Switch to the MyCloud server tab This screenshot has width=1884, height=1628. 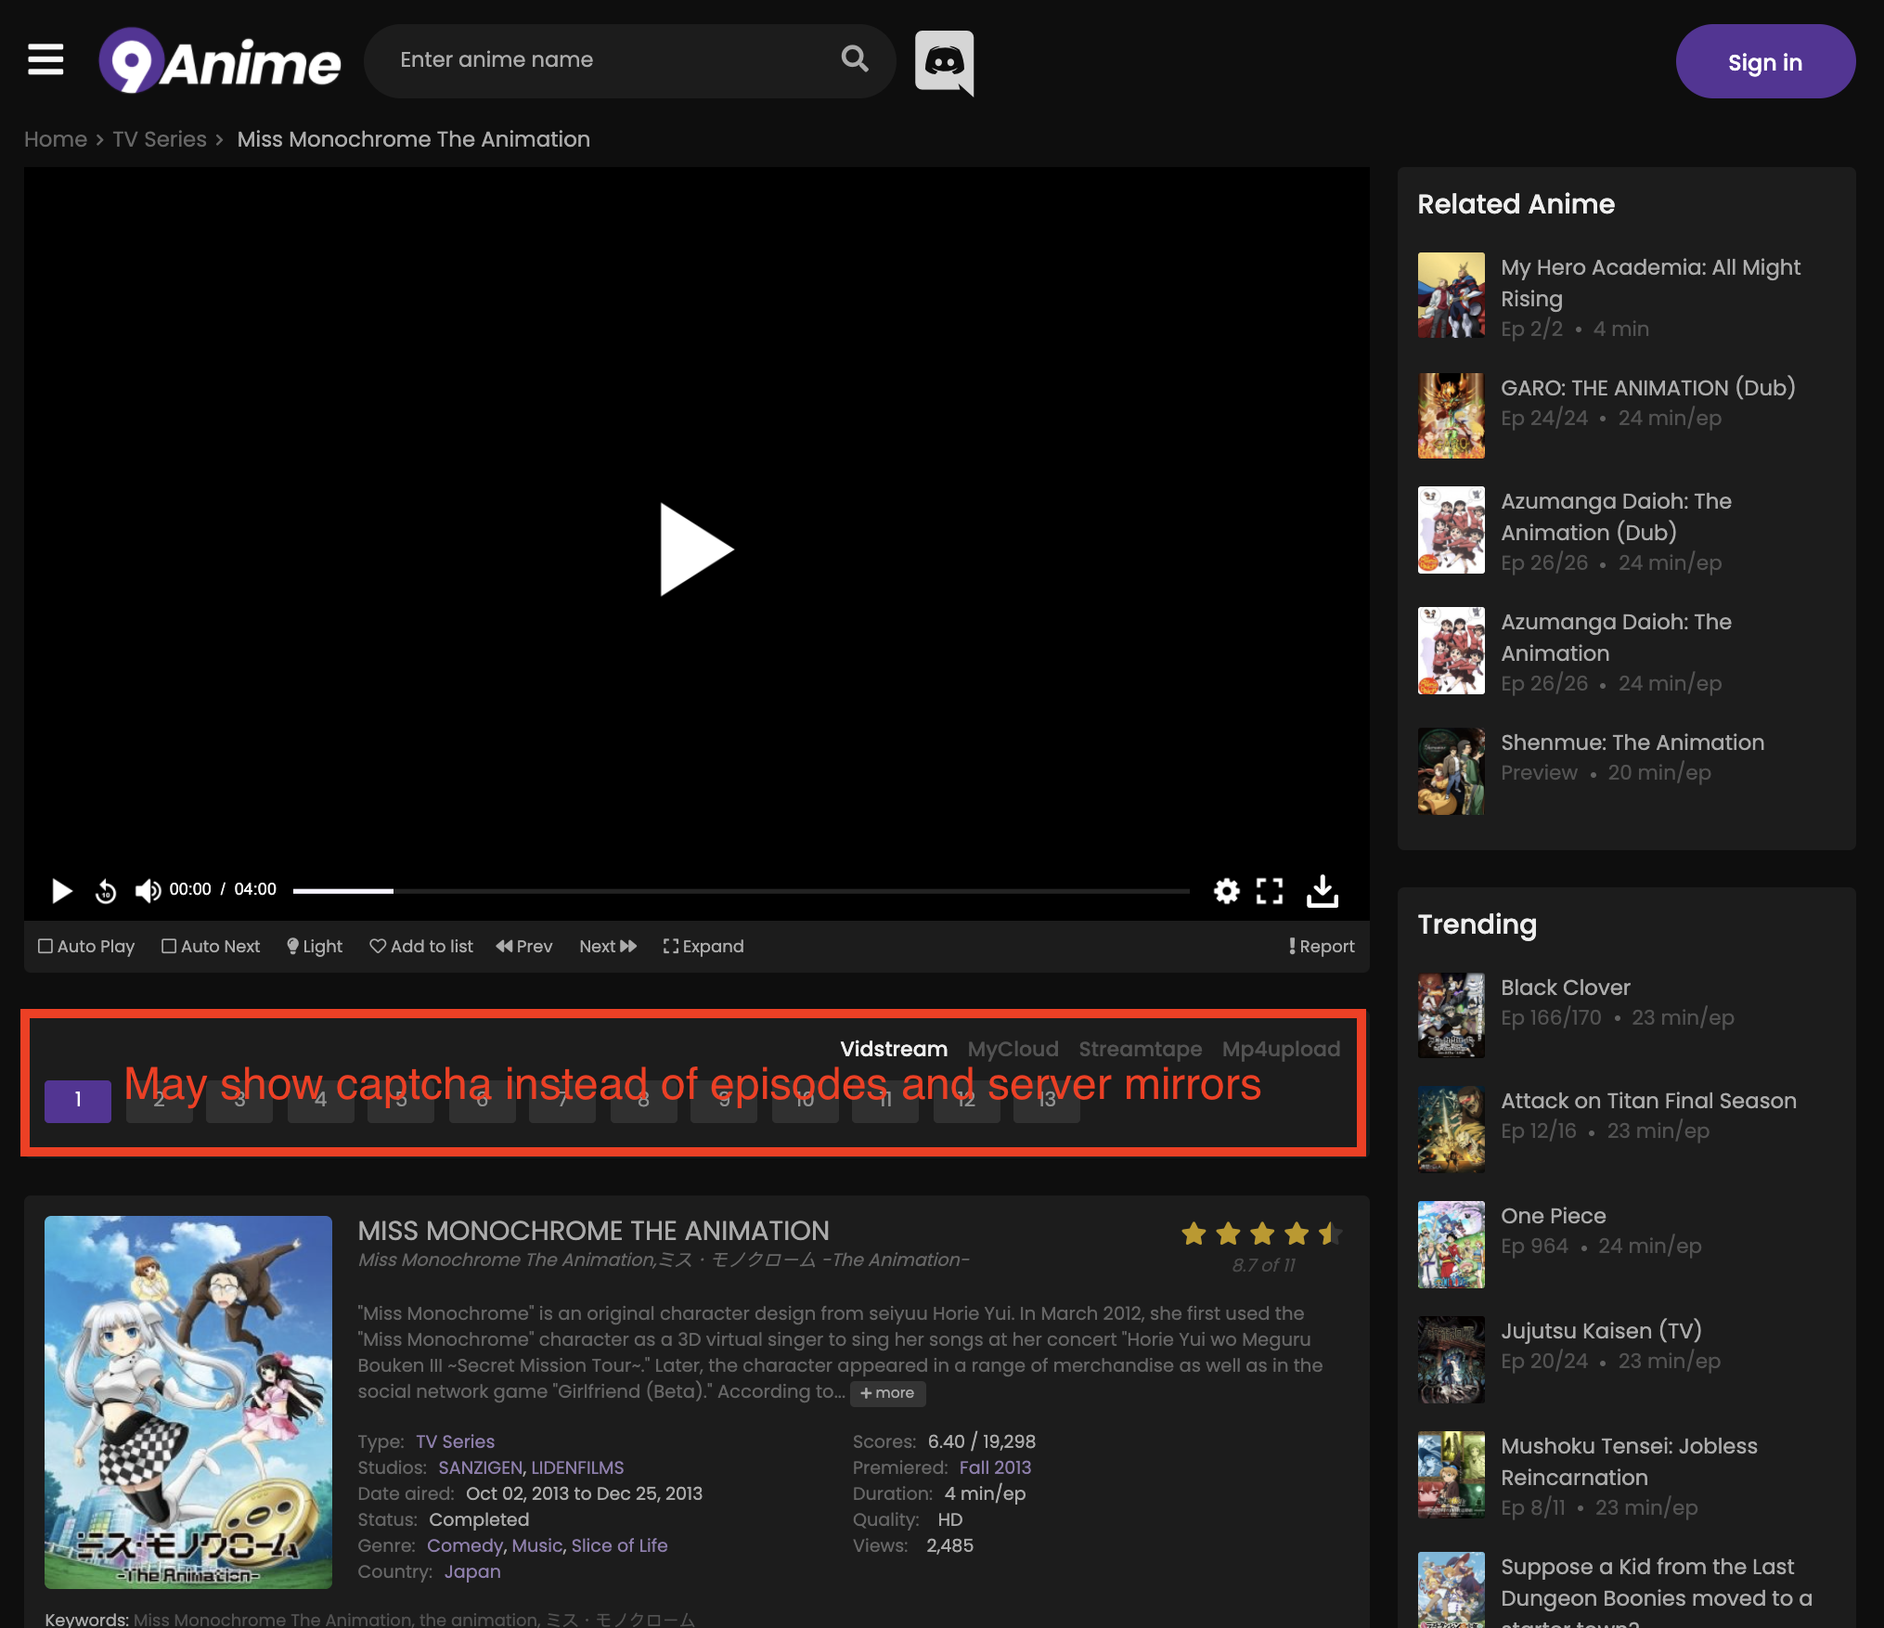pos(1013,1049)
